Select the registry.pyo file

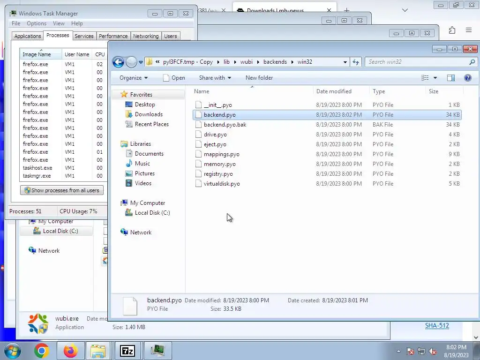click(x=327, y=174)
